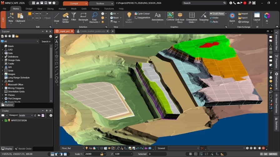Open the Analyse ribbon tab

(62, 8)
